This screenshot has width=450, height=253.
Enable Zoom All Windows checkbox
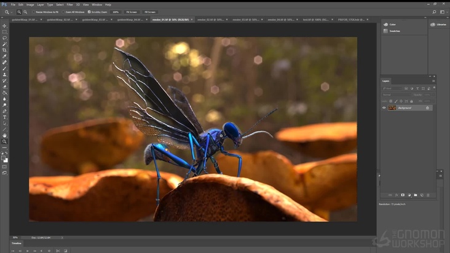[x=63, y=12]
